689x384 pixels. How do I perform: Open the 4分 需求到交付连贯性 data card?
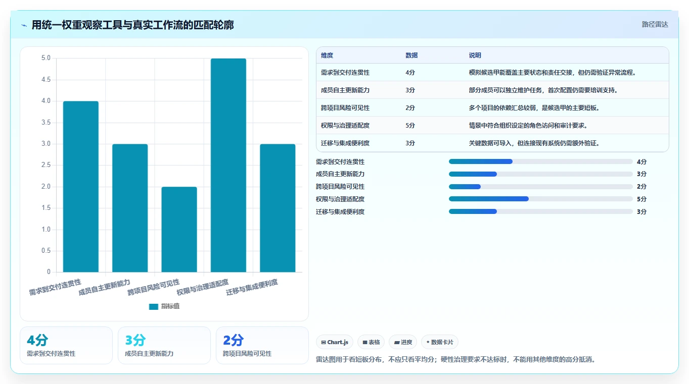point(66,345)
